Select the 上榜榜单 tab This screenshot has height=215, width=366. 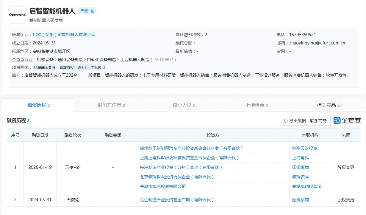pyautogui.click(x=256, y=105)
